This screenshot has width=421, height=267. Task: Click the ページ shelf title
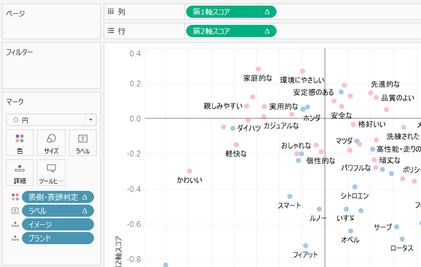16,13
